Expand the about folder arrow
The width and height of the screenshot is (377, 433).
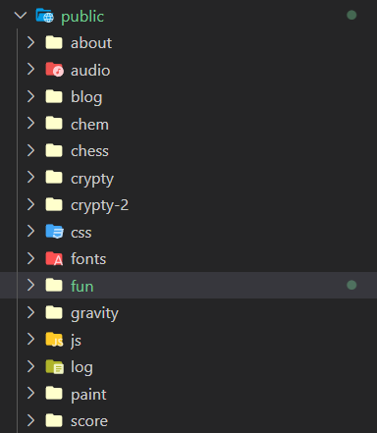30,42
